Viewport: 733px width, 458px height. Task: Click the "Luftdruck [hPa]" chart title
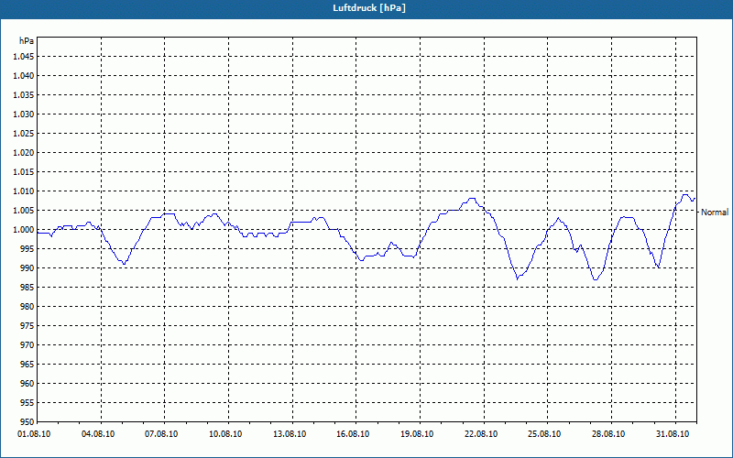click(369, 8)
